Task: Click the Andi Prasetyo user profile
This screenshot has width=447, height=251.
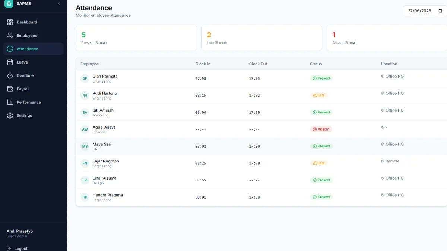Action: click(x=20, y=234)
